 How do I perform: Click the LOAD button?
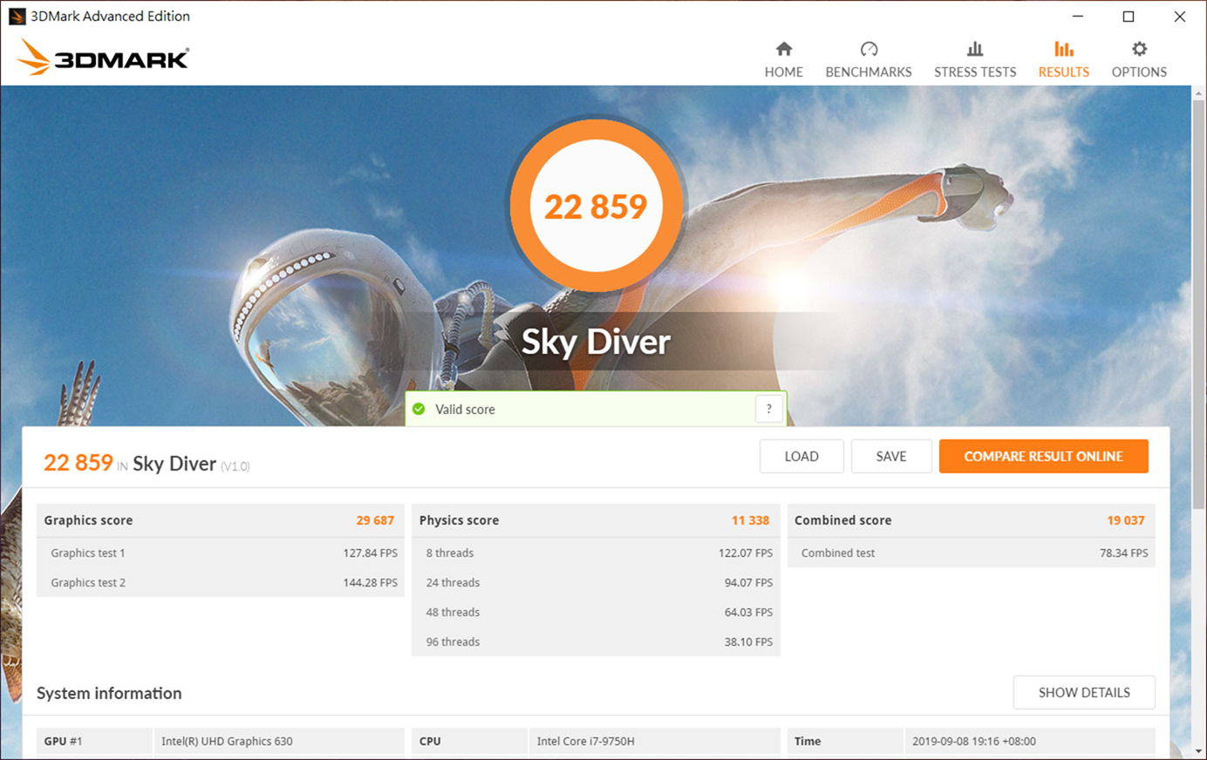coord(801,456)
